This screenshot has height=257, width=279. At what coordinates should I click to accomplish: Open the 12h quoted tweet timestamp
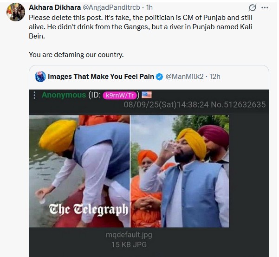(214, 77)
